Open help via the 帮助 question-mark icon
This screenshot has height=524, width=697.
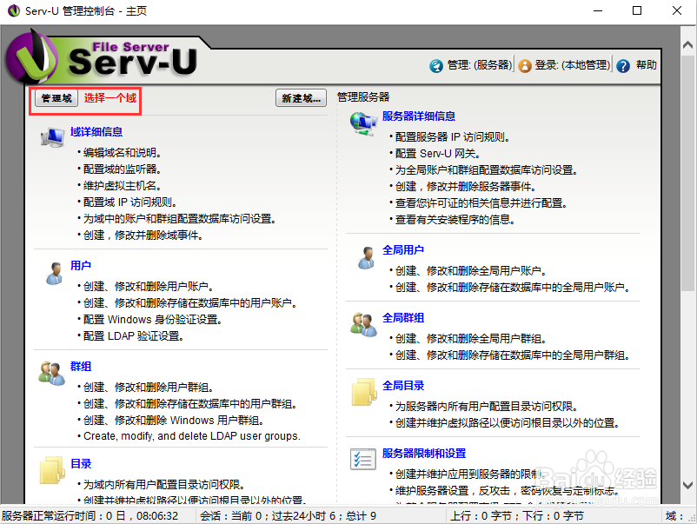(x=624, y=64)
